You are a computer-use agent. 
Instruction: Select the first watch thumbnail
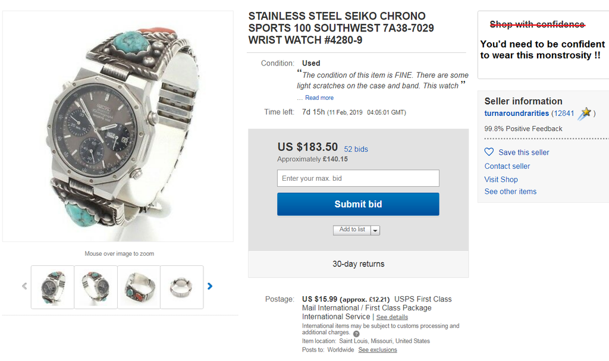(52, 287)
